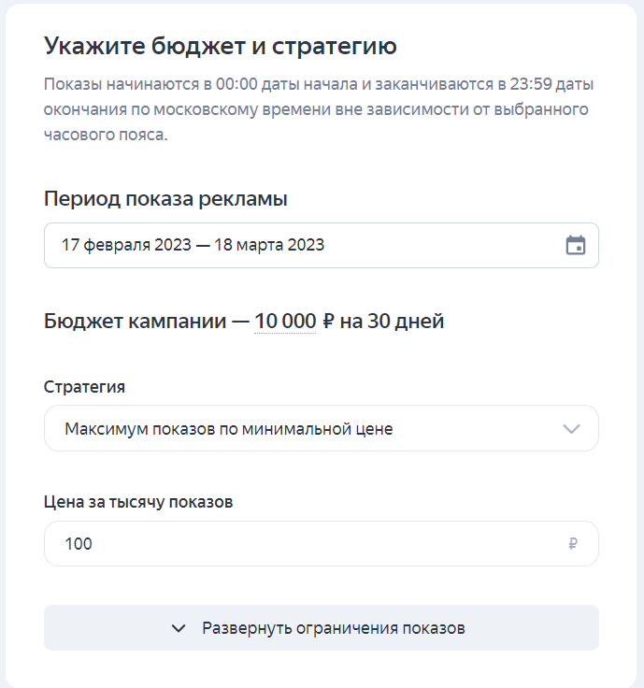Click the 'Период показа рекламы' label
The height and width of the screenshot is (688, 644).
(x=165, y=199)
